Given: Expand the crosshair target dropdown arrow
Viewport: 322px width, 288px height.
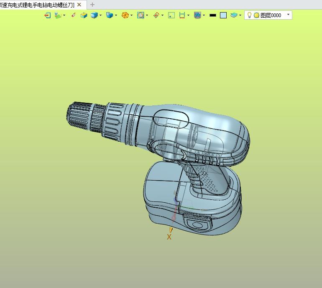Looking at the screenshot, I should click(162, 15).
